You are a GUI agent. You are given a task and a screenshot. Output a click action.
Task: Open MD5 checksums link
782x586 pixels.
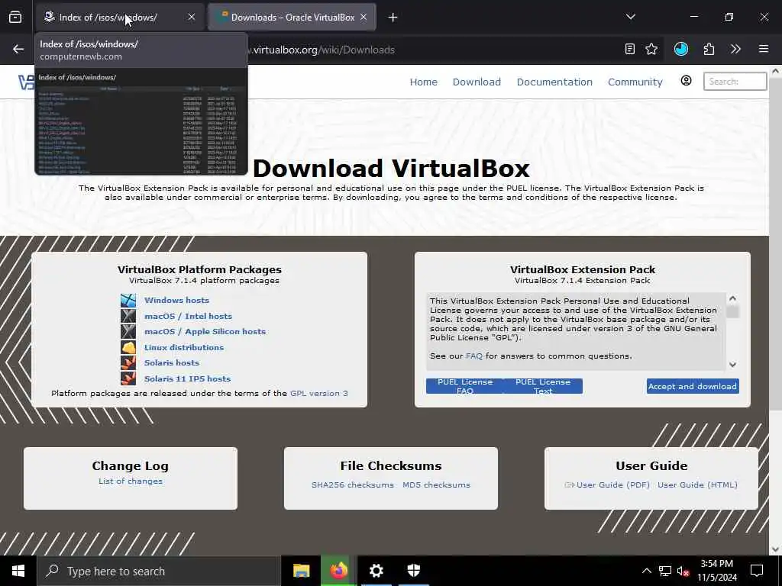pyautogui.click(x=436, y=485)
